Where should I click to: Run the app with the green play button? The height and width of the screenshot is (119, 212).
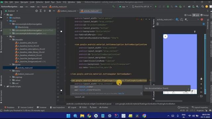pos(156,7)
